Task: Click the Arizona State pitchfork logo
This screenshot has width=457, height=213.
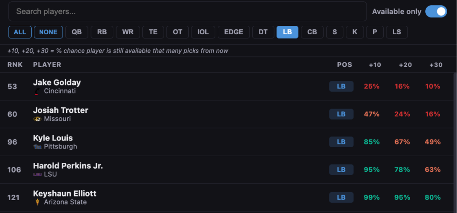Action: pos(37,202)
